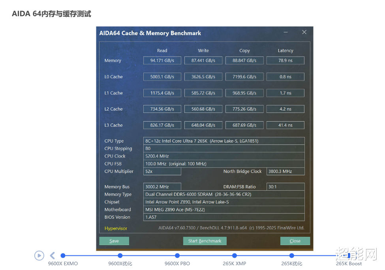This screenshot has height=270, width=385.
Task: Click the Start Benchmark button
Action: coord(205,241)
